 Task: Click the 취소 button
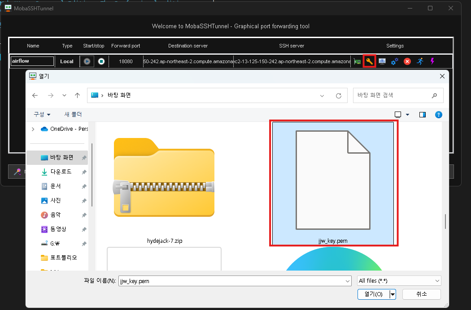(x=422, y=294)
